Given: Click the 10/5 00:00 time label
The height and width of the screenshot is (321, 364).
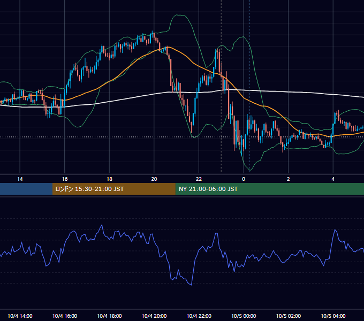Looking at the screenshot, I should coord(244,316).
